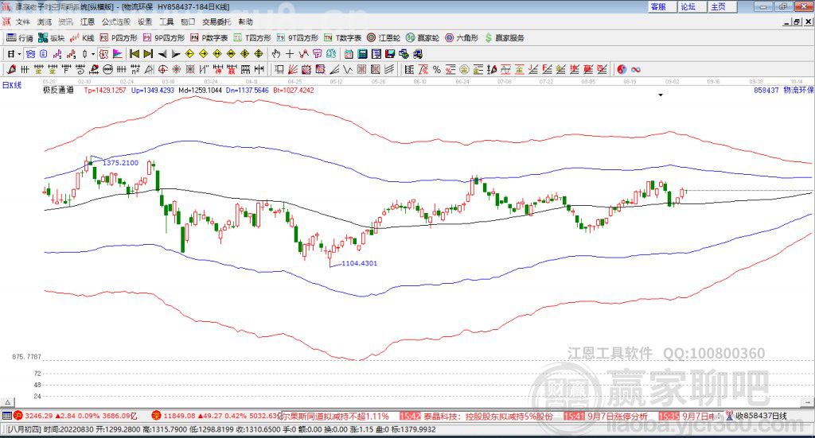Open the 设置 menu
The height and width of the screenshot is (438, 815).
145,21
